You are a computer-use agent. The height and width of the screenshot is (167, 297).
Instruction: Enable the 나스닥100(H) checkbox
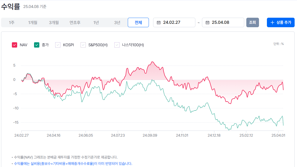pos(117,45)
